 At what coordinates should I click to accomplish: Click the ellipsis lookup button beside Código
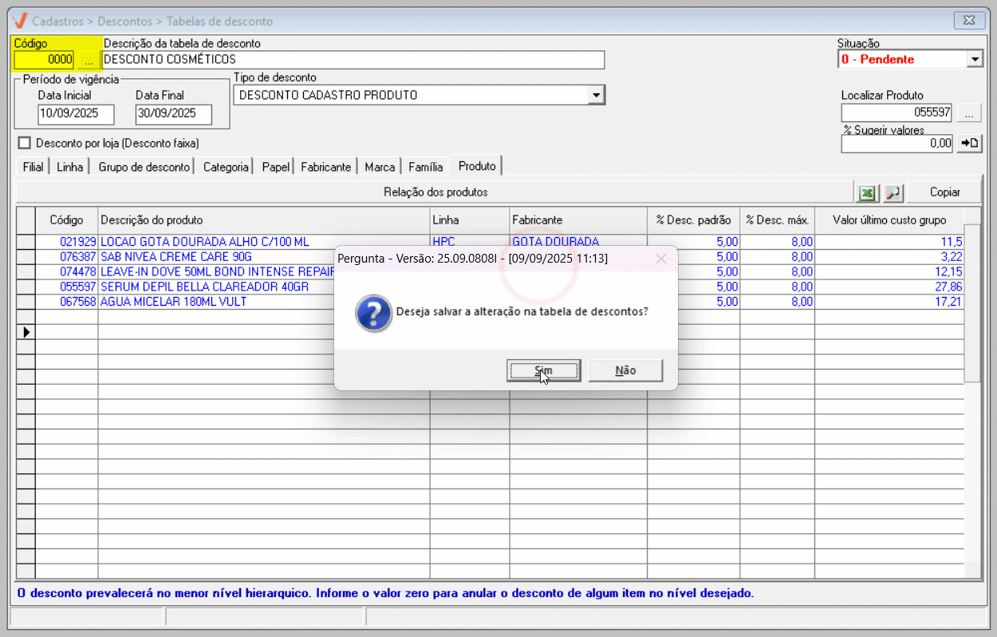click(x=89, y=60)
